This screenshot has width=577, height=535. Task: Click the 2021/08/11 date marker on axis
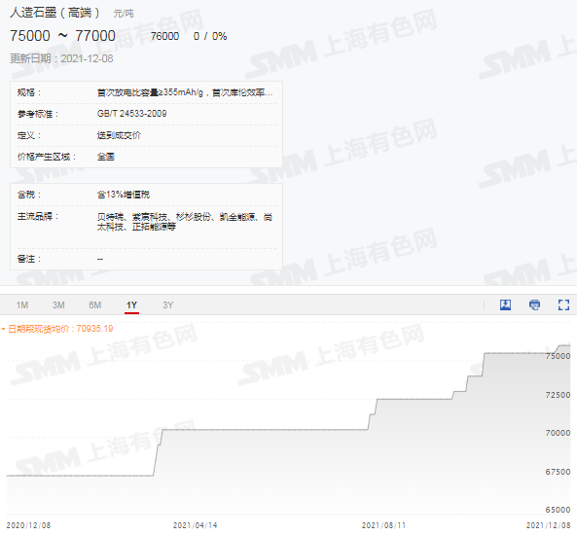(383, 525)
